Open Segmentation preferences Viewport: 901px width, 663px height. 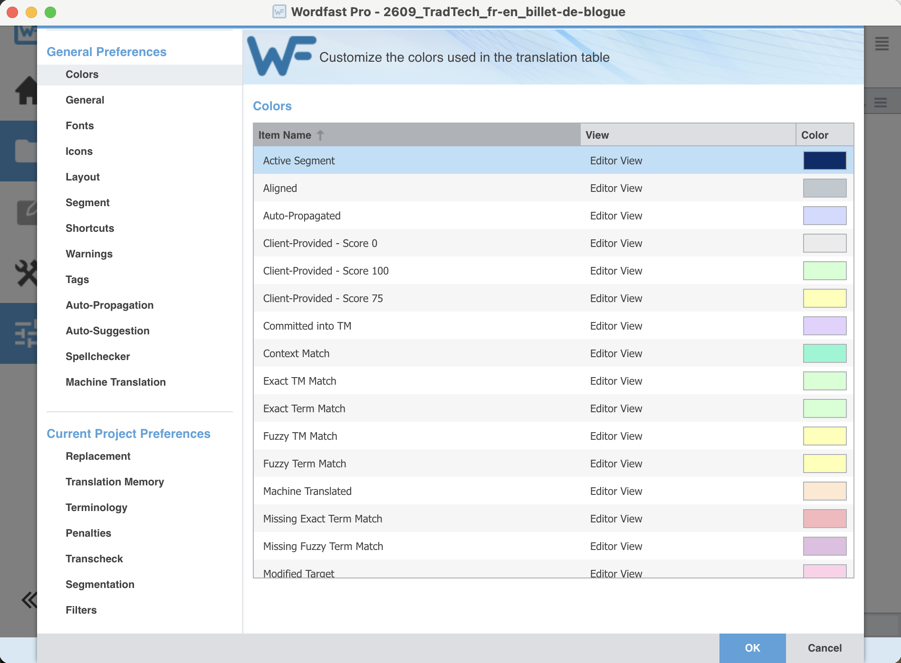[x=100, y=585]
